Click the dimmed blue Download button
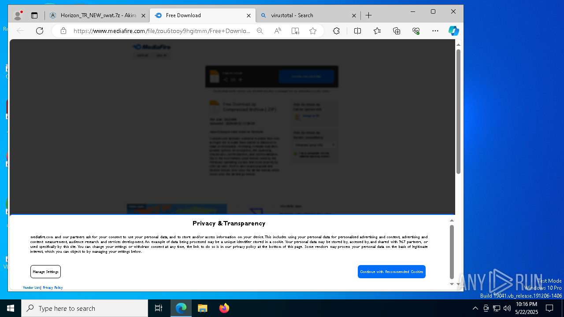Viewport: 564px width, 317px height. coord(307,77)
